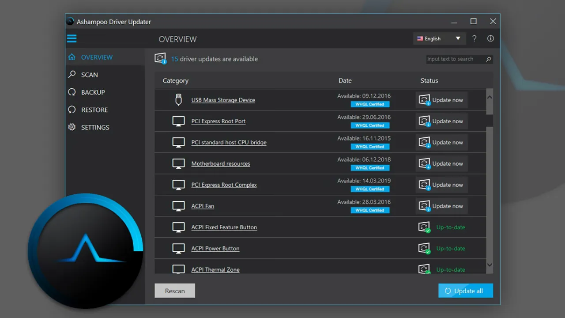Click the PCI Express Root Complex monitor icon
Screen dimensions: 565x318
point(178,185)
